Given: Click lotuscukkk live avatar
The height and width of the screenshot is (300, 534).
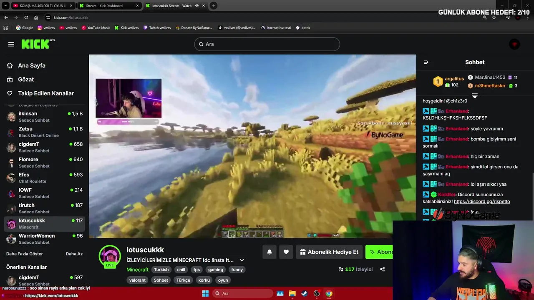Looking at the screenshot, I should 110,256.
